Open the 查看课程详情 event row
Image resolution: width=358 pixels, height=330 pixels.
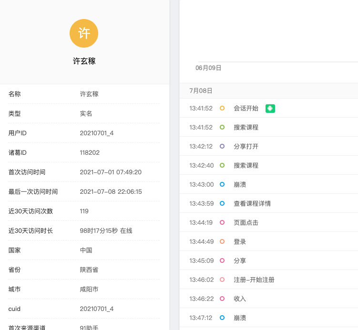269,203
